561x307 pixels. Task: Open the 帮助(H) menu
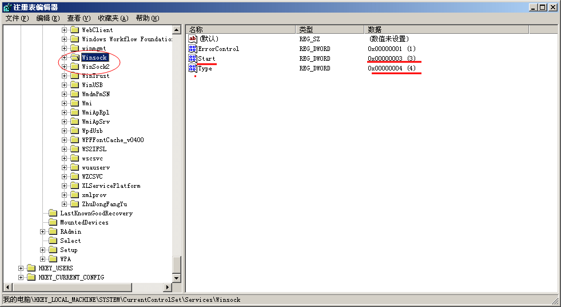(148, 18)
